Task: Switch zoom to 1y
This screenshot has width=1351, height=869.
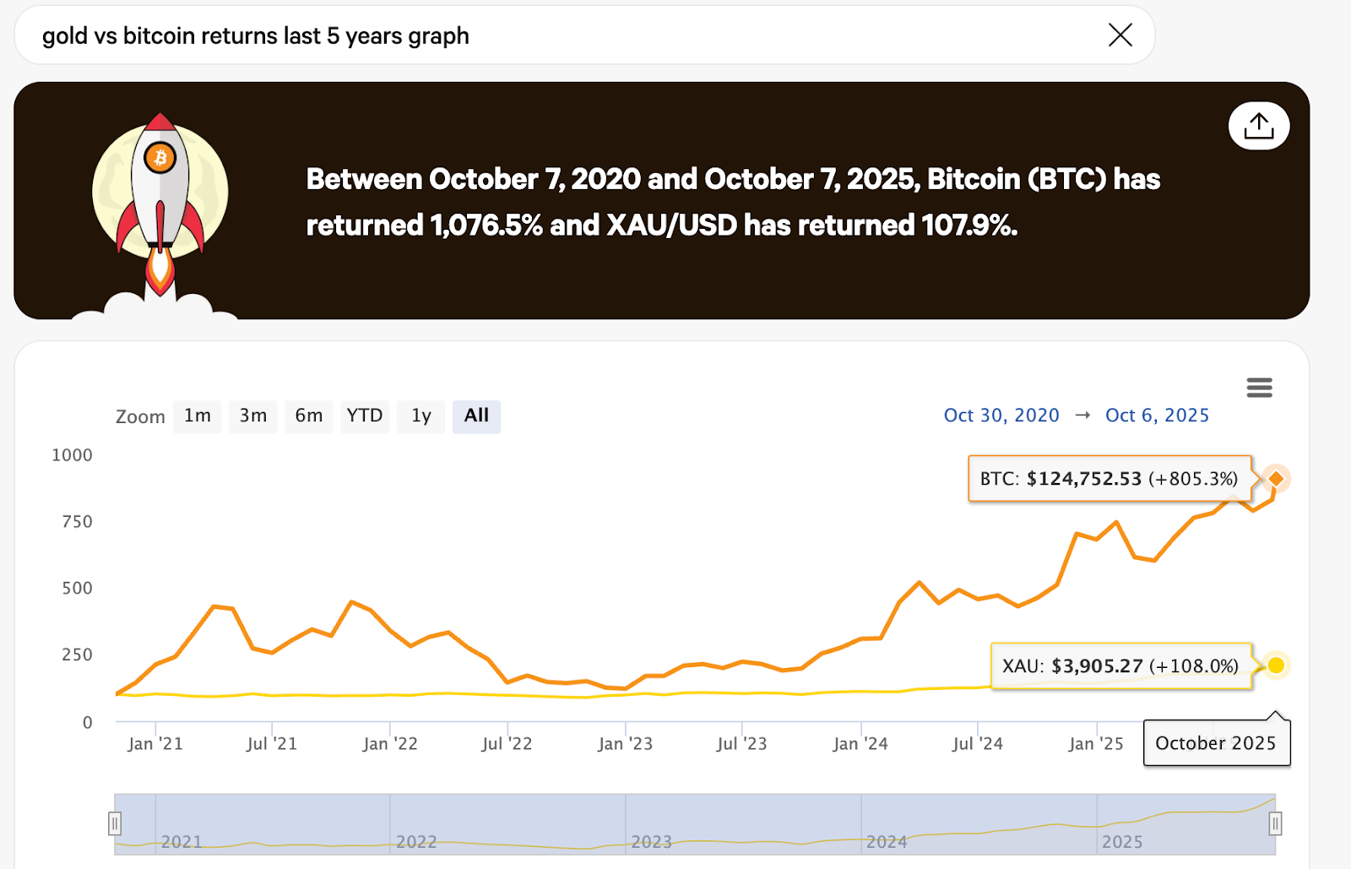Action: coord(421,416)
